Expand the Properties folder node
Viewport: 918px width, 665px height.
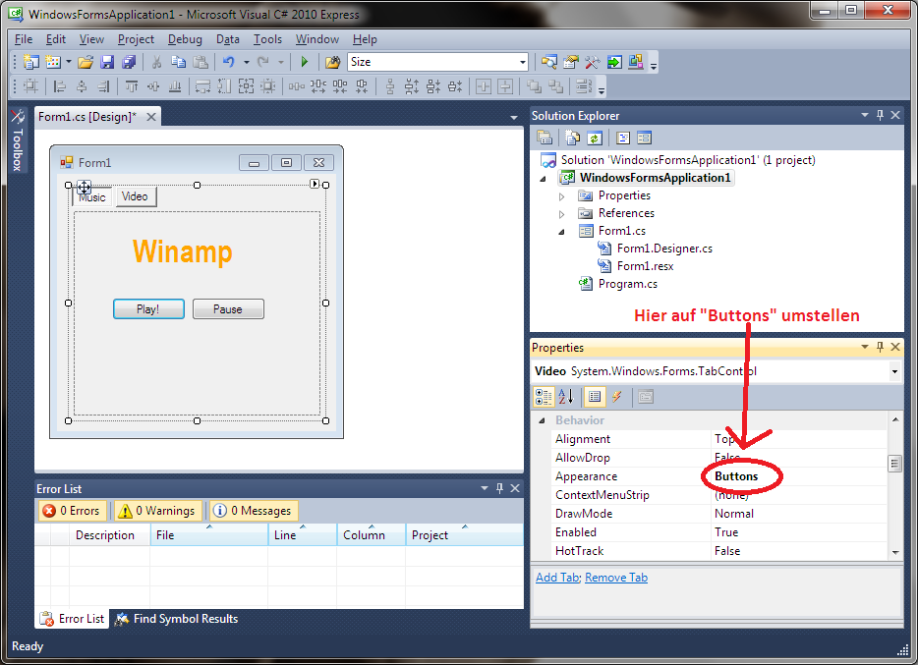pyautogui.click(x=562, y=196)
